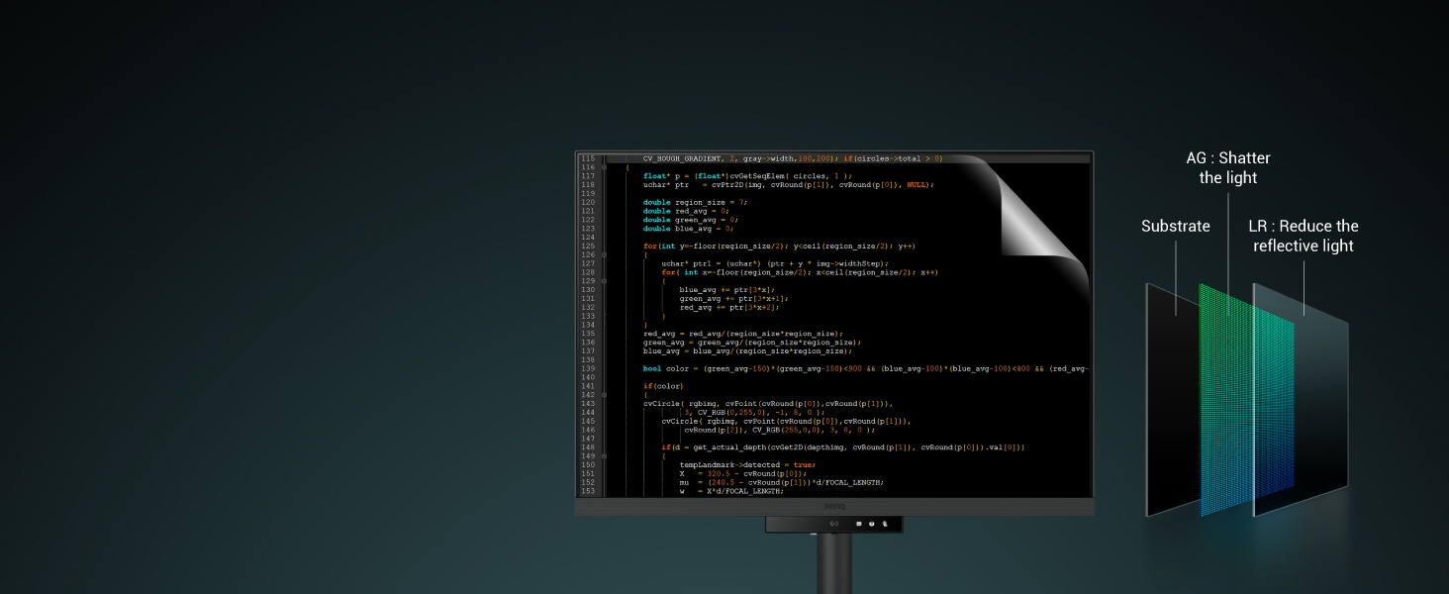
Task: Click the middle round white icon on the sensor bar
Action: click(x=871, y=524)
